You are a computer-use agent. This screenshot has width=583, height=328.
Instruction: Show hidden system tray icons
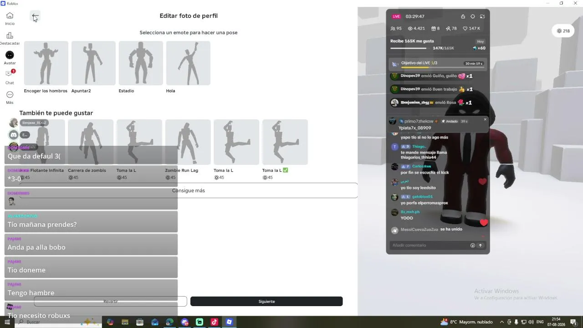(502, 322)
